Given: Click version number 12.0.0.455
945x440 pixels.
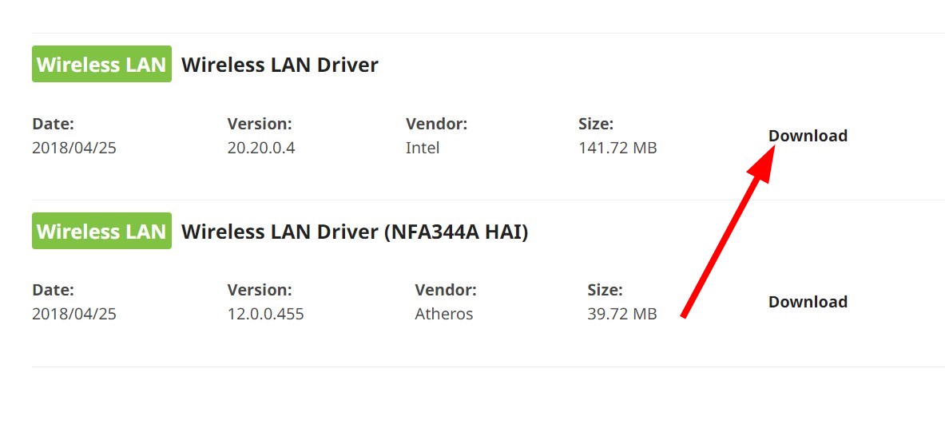Looking at the screenshot, I should click(x=265, y=314).
